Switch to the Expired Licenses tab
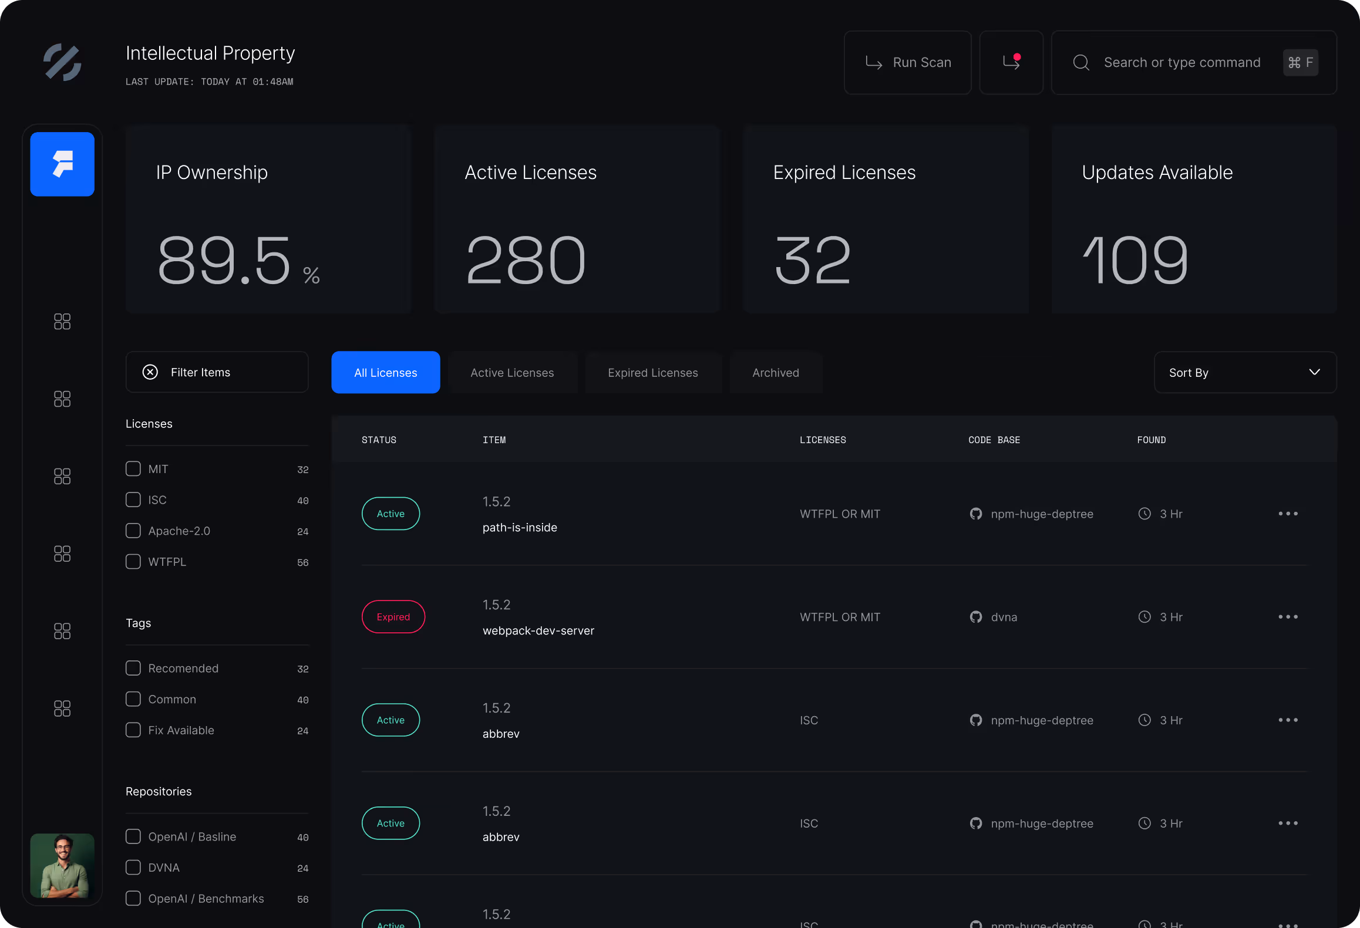The width and height of the screenshot is (1360, 928). [653, 373]
